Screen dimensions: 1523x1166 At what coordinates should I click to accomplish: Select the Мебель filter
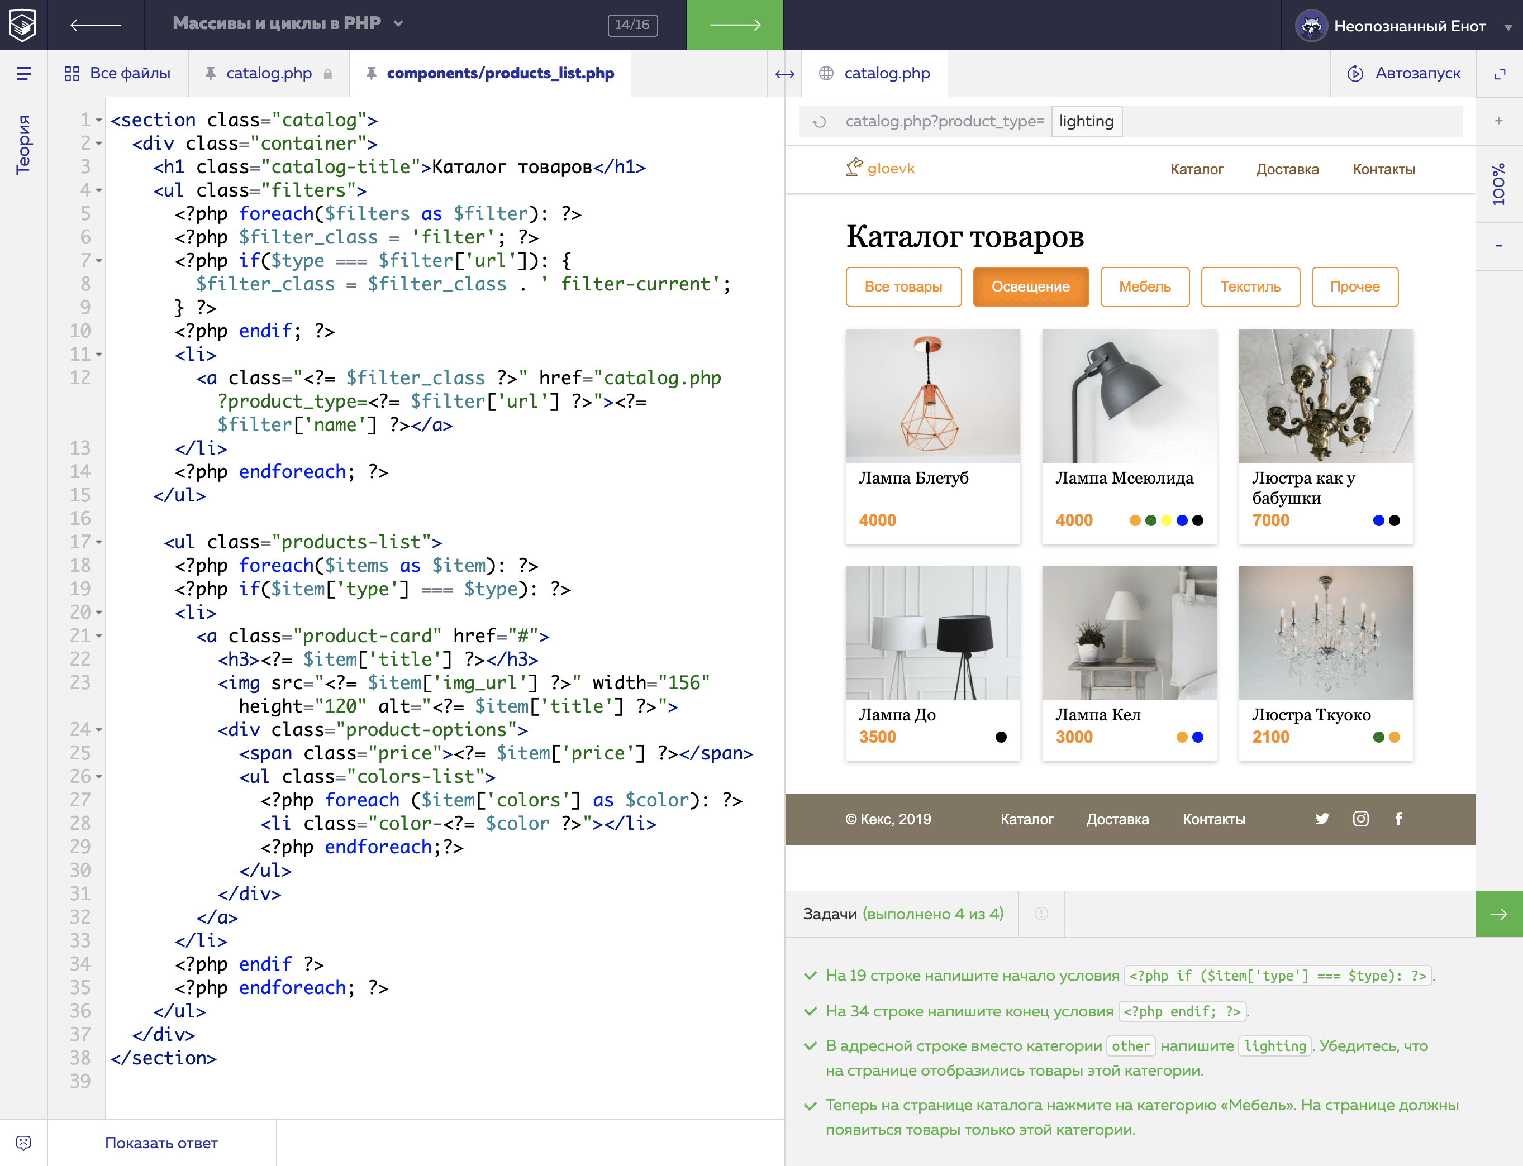pyautogui.click(x=1145, y=286)
